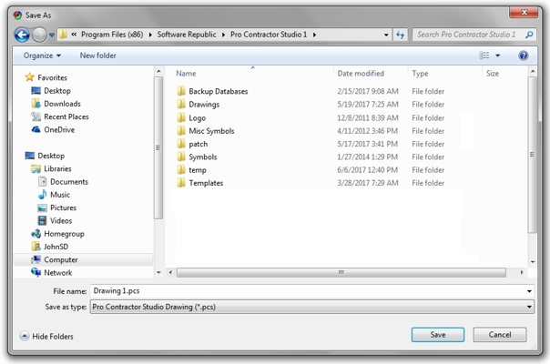
Task: Click Computer in the navigation tree
Action: (x=61, y=259)
